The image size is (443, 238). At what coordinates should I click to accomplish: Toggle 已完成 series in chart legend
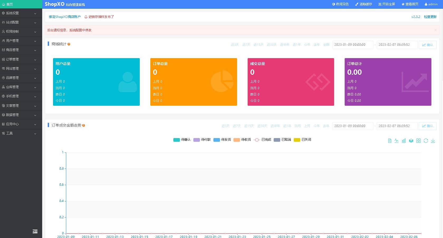point(262,140)
